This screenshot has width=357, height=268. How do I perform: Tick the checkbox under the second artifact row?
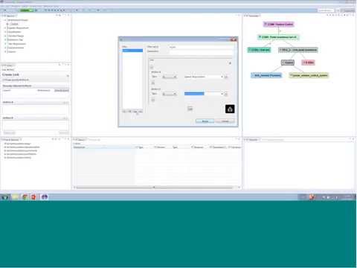pos(153,100)
